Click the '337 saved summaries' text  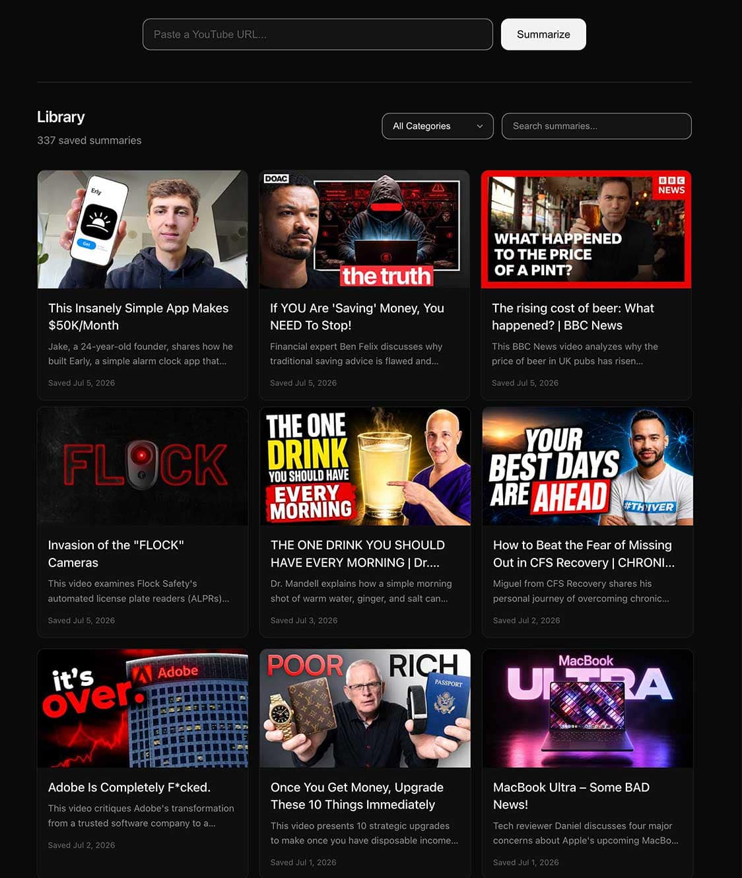pyautogui.click(x=89, y=141)
